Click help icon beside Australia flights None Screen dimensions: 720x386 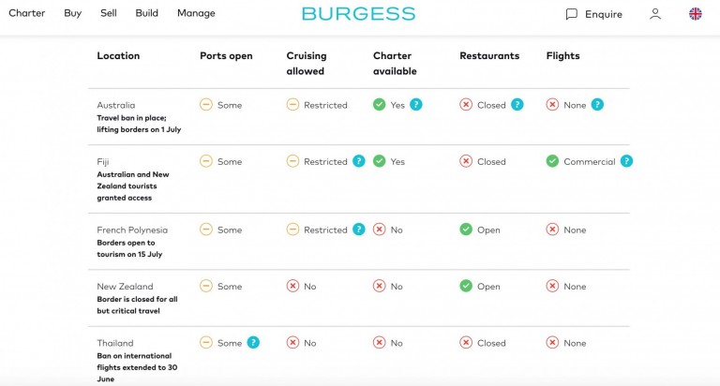597,105
